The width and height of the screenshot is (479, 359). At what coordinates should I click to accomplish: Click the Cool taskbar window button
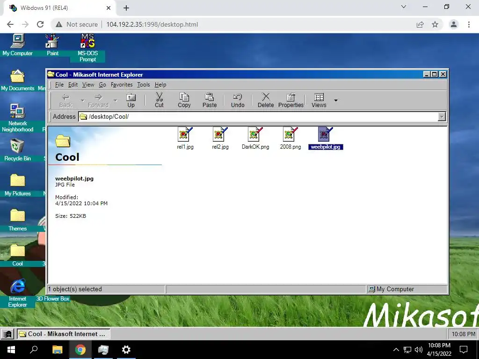pos(63,334)
